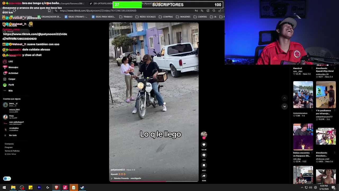Open TRABAJO bookmarks folder
339x191 pixels.
(x=126, y=17)
